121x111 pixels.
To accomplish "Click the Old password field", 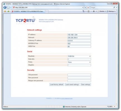I will point(79,75).
